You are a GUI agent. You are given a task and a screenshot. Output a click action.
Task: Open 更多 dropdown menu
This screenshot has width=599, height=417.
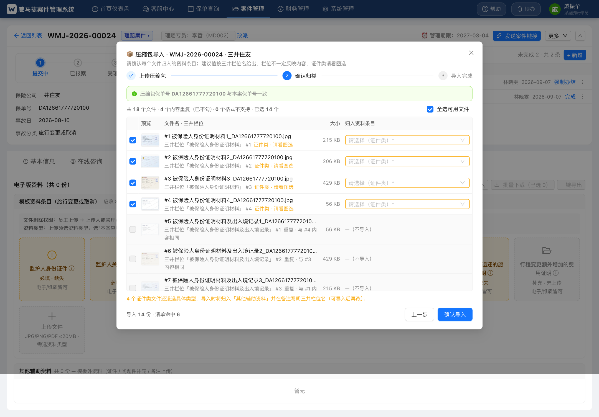(x=558, y=36)
